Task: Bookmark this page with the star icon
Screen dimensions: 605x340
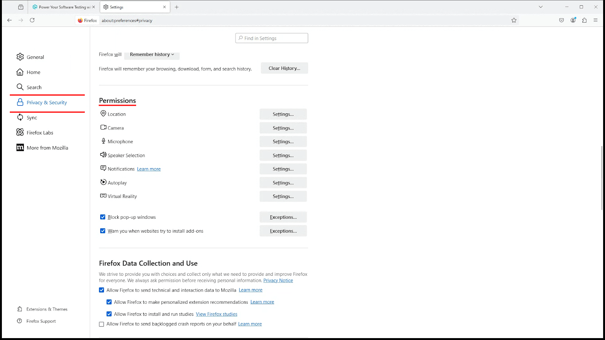Action: pyautogui.click(x=514, y=20)
